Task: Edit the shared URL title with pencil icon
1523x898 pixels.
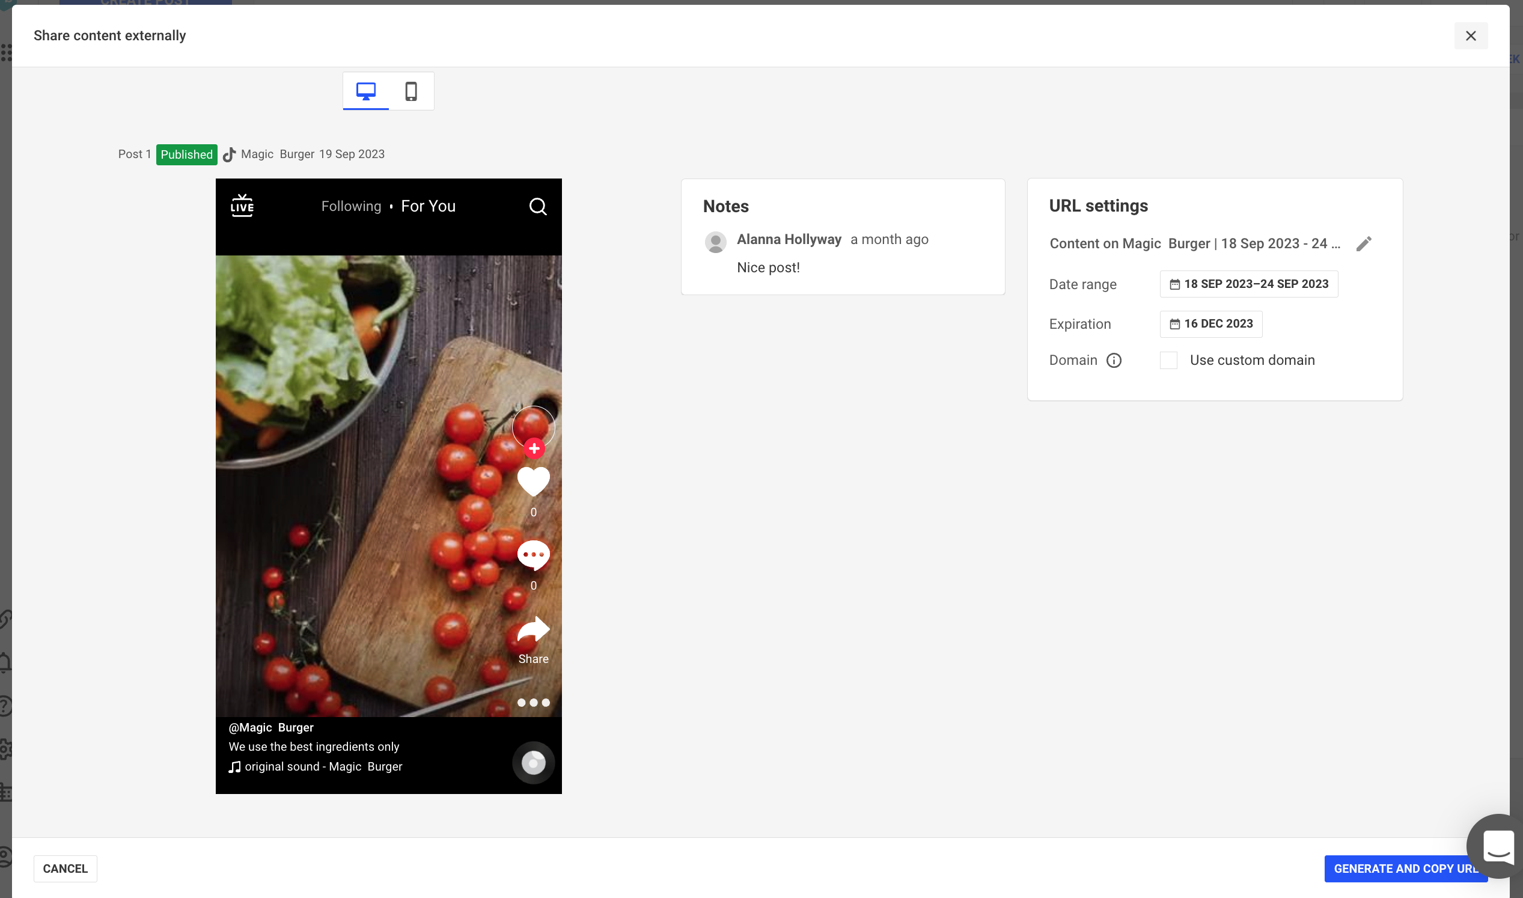Action: tap(1363, 244)
